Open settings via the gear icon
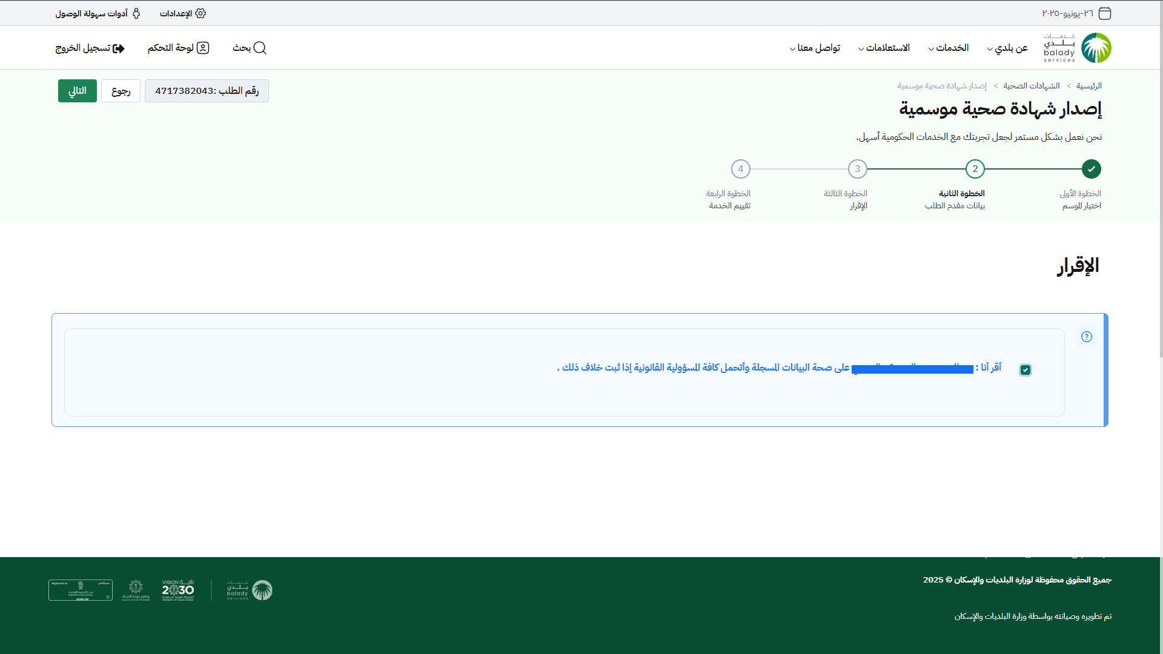This screenshot has width=1163, height=654. [200, 13]
